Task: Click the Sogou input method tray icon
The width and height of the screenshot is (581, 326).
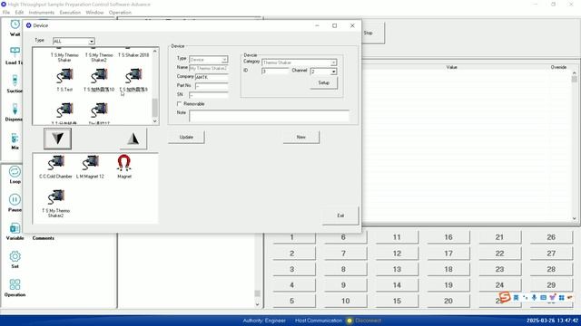Action: 505,296
